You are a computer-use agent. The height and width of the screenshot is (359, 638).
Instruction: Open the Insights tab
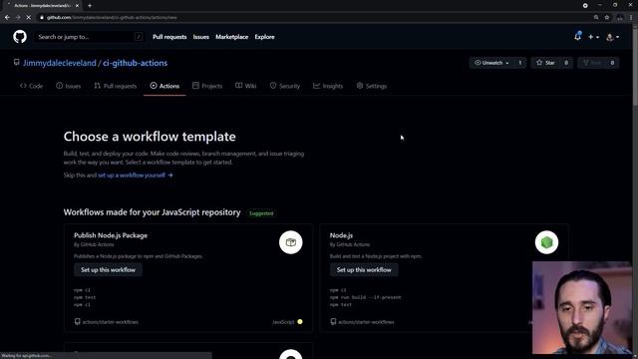(328, 86)
